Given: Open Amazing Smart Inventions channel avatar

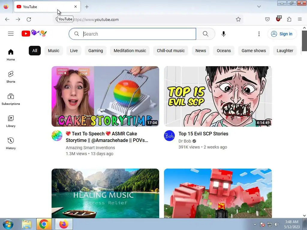Looking at the screenshot, I should tap(57, 136).
